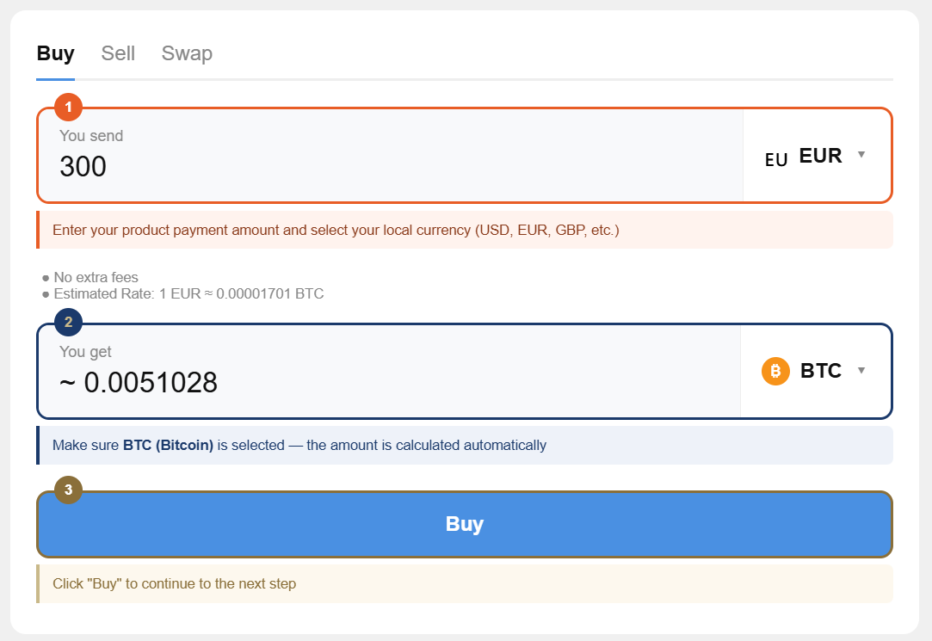This screenshot has height=641, width=932.
Task: Click the EU flag placeholder icon
Action: click(776, 160)
